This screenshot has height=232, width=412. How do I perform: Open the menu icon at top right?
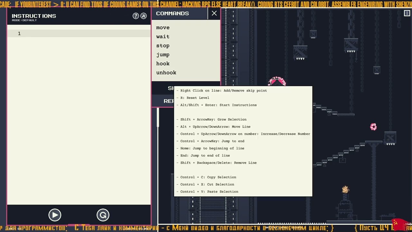407,13
